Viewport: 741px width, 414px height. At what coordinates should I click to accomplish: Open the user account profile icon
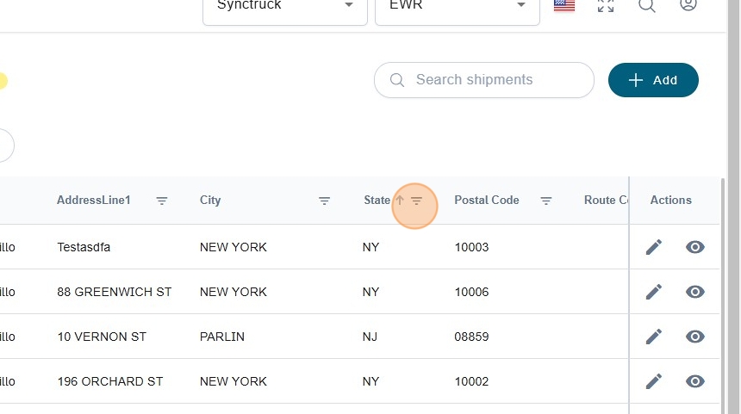click(688, 5)
